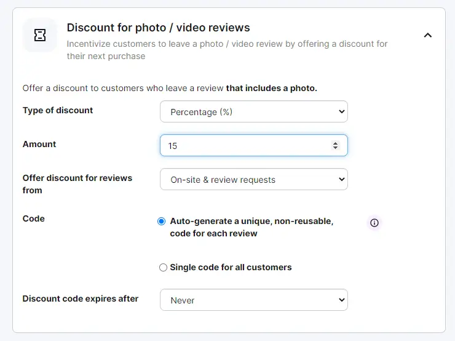This screenshot has height=341, width=455.
Task: Click the Type of discount dropdown arrow
Action: click(341, 111)
